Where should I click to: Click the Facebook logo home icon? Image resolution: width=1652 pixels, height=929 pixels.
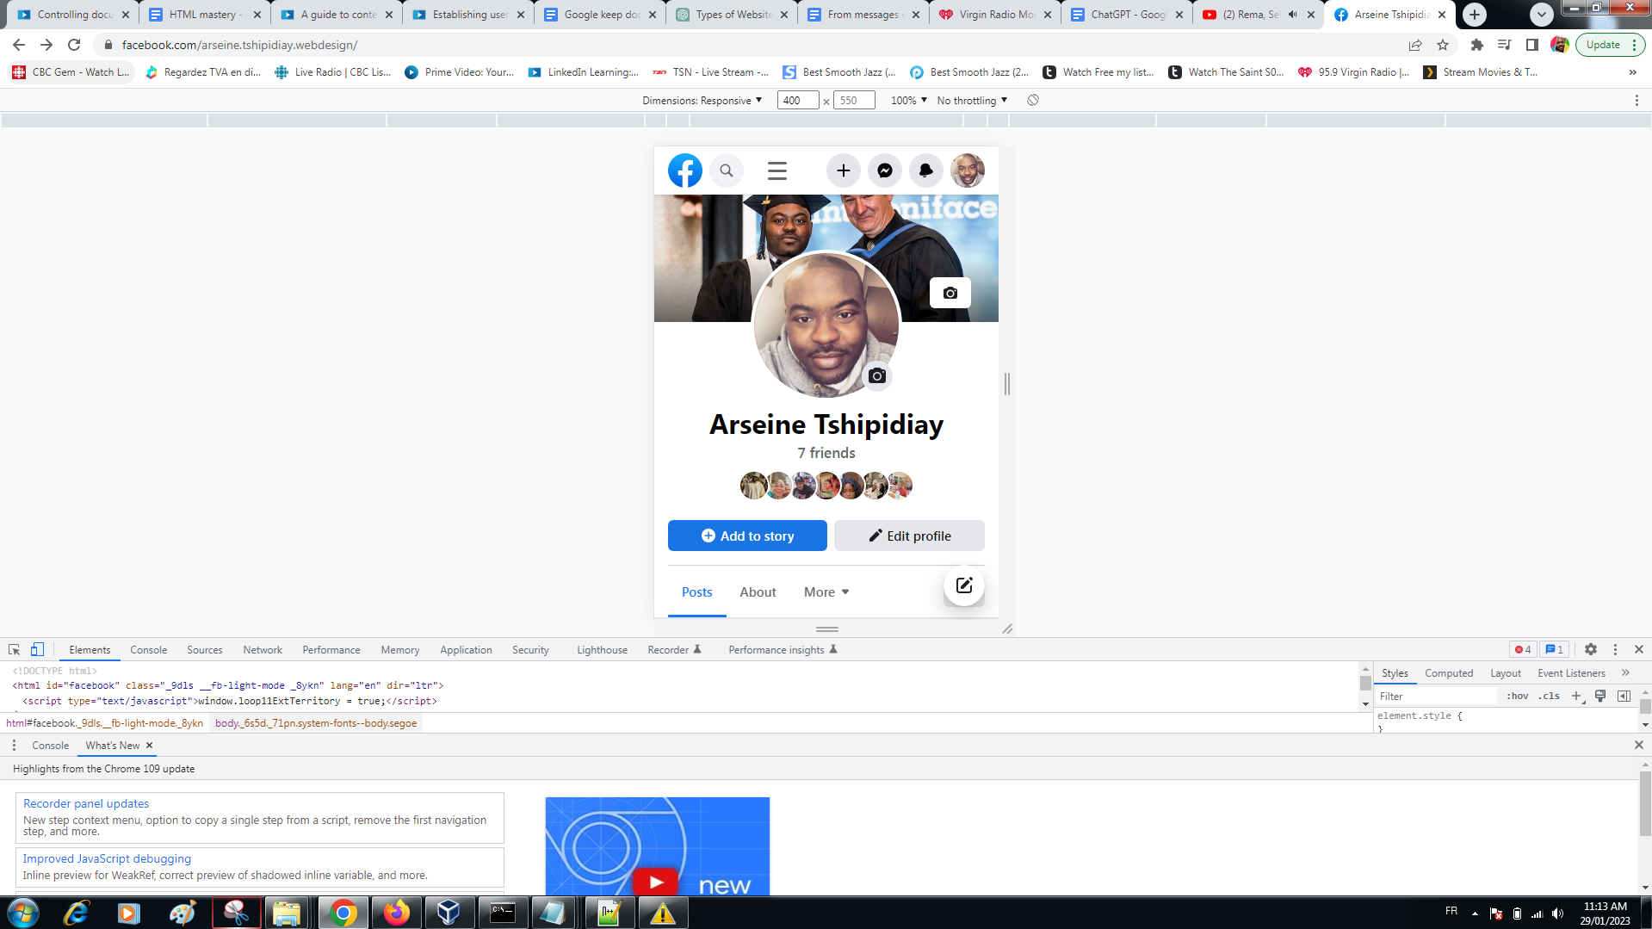tap(685, 170)
